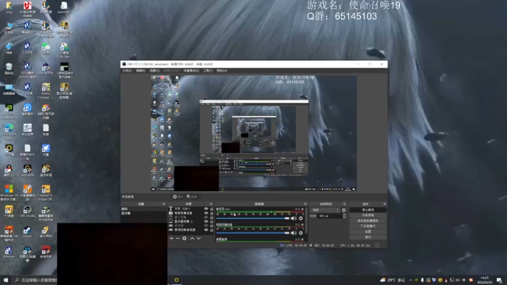Toggle visibility eye of window capture source
This screenshot has height=285, width=507.
click(x=206, y=217)
